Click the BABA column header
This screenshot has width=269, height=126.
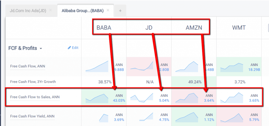(x=104, y=28)
